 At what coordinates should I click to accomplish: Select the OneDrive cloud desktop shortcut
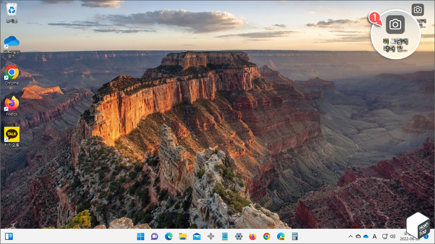pyautogui.click(x=12, y=47)
